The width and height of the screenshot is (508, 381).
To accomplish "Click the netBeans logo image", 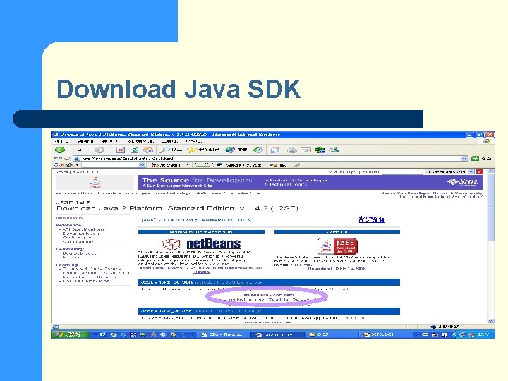I will pos(202,243).
